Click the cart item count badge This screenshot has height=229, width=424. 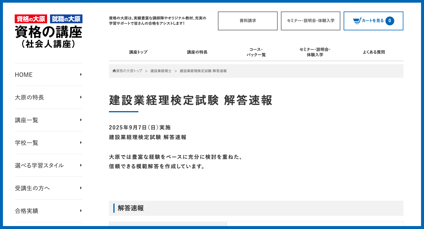coord(390,21)
